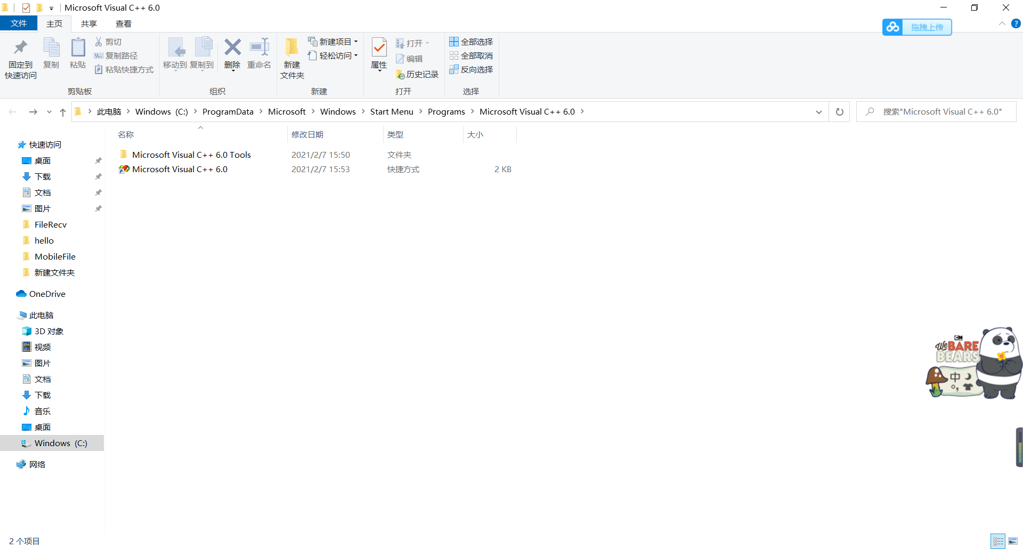Open the quick access toolbar customize dropdown
The width and height of the screenshot is (1023, 549).
51,8
